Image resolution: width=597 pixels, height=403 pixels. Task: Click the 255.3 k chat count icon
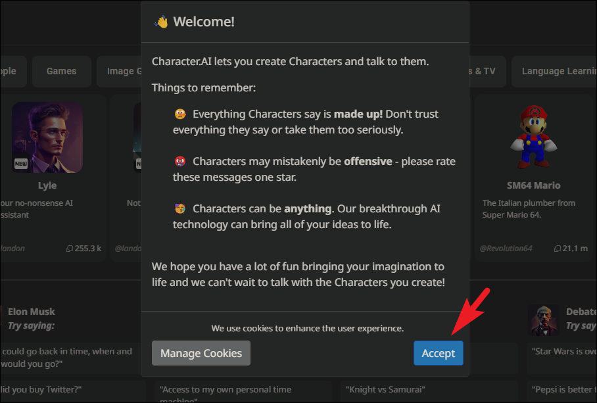point(70,249)
